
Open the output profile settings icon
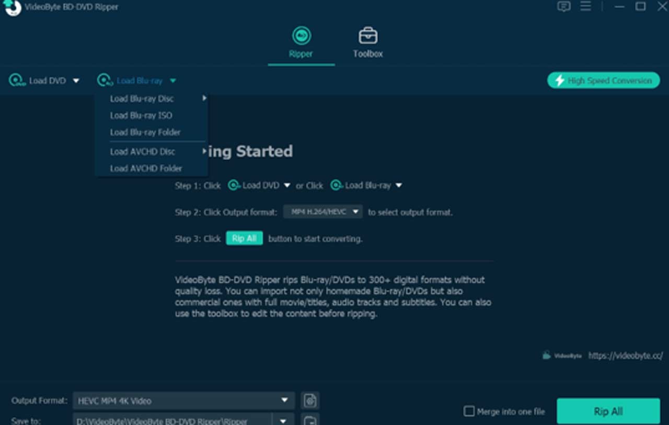[x=310, y=401]
